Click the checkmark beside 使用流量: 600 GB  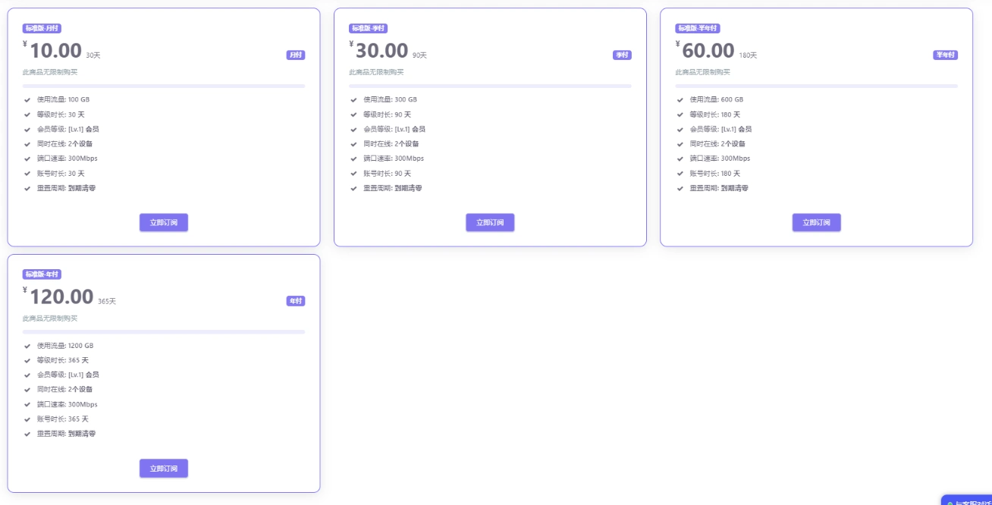[680, 99]
